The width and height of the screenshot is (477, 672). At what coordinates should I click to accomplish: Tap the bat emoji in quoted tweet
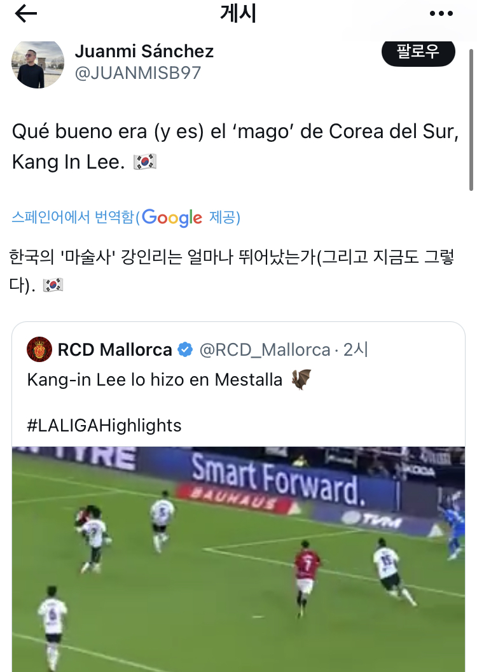301,379
